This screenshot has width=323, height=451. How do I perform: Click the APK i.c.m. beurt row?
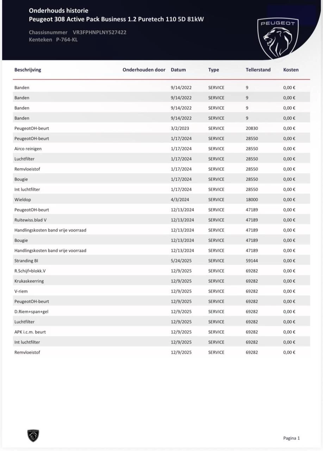pos(162,332)
